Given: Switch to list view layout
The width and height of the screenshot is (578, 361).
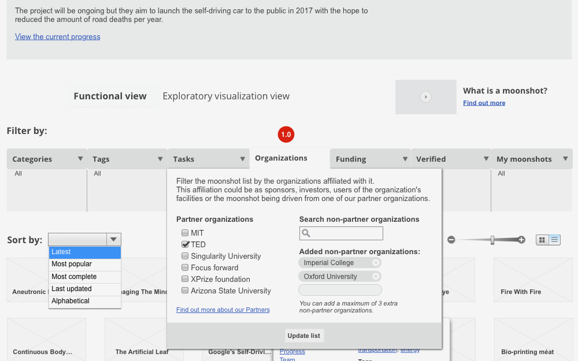Looking at the screenshot, I should [x=555, y=240].
